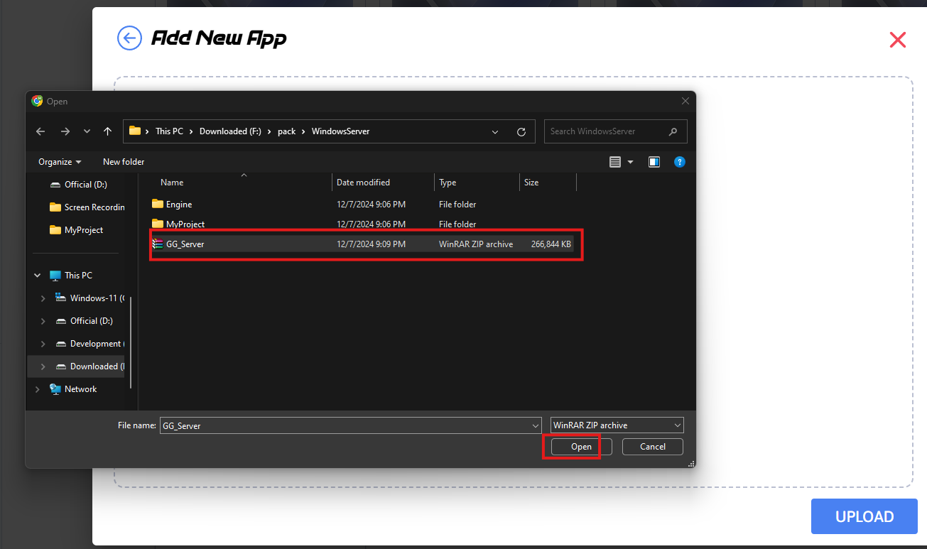Collapse the This PC tree node
The height and width of the screenshot is (549, 927).
(x=38, y=276)
